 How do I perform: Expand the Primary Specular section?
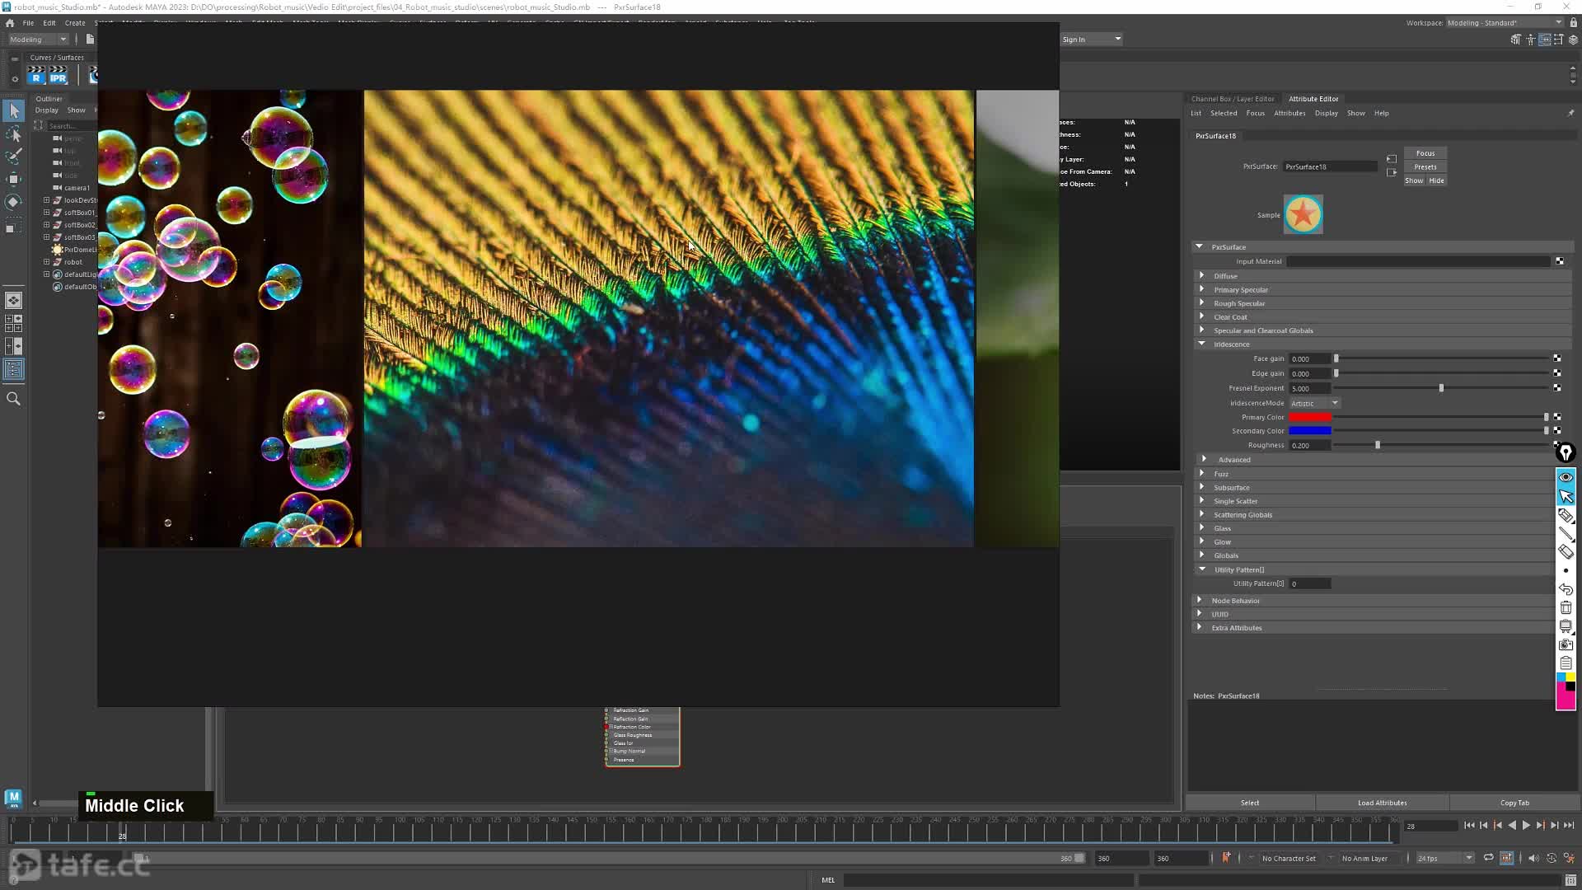click(x=1202, y=289)
